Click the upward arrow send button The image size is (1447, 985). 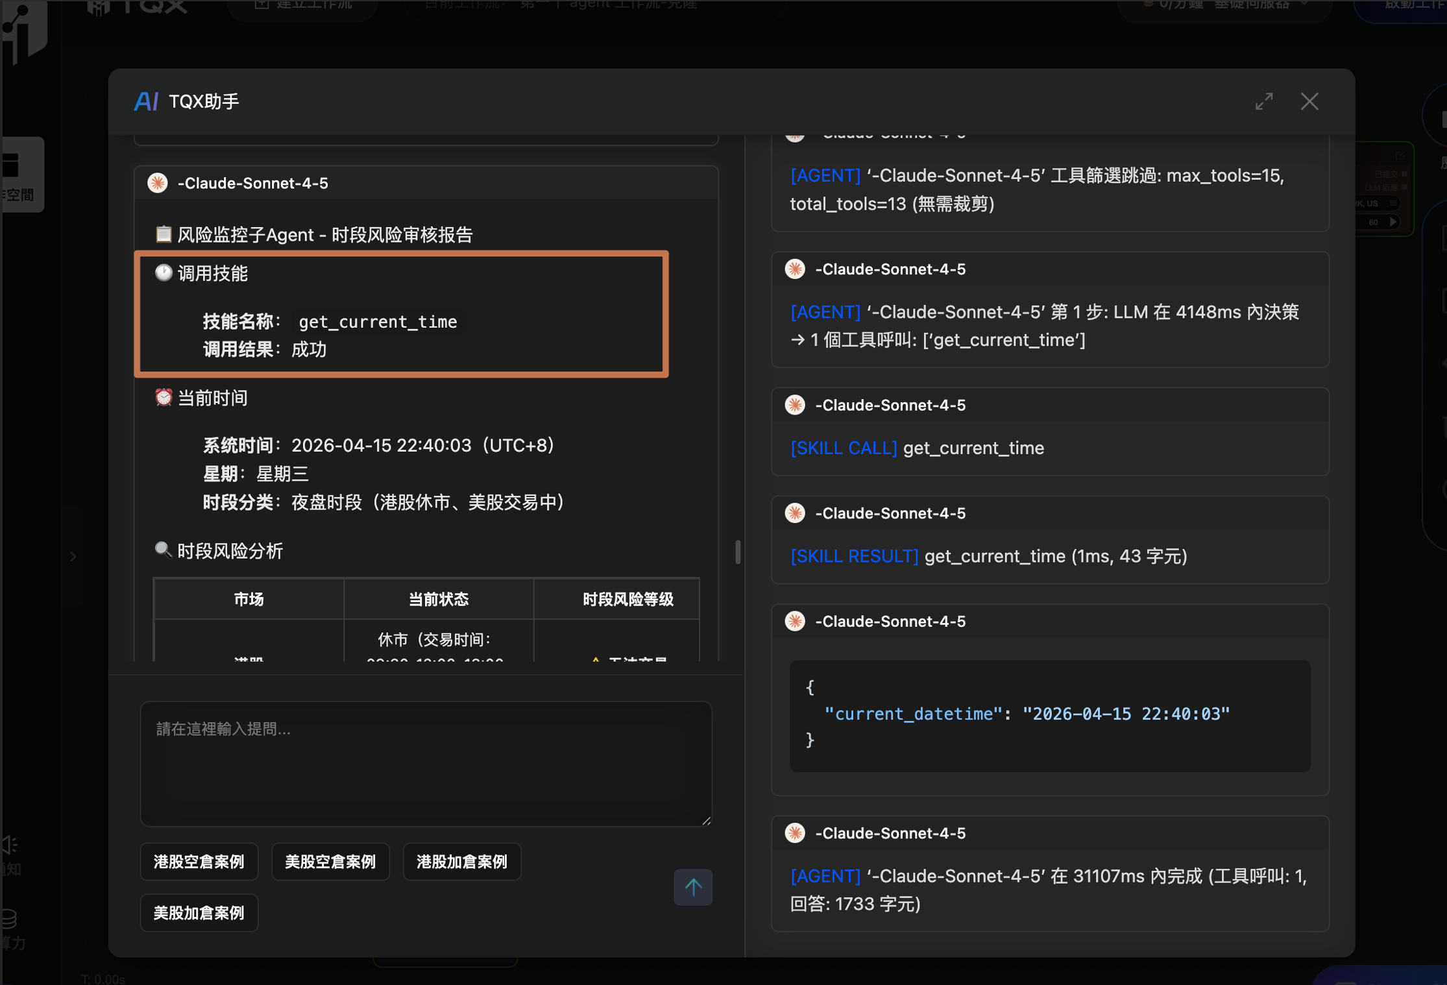pos(692,886)
